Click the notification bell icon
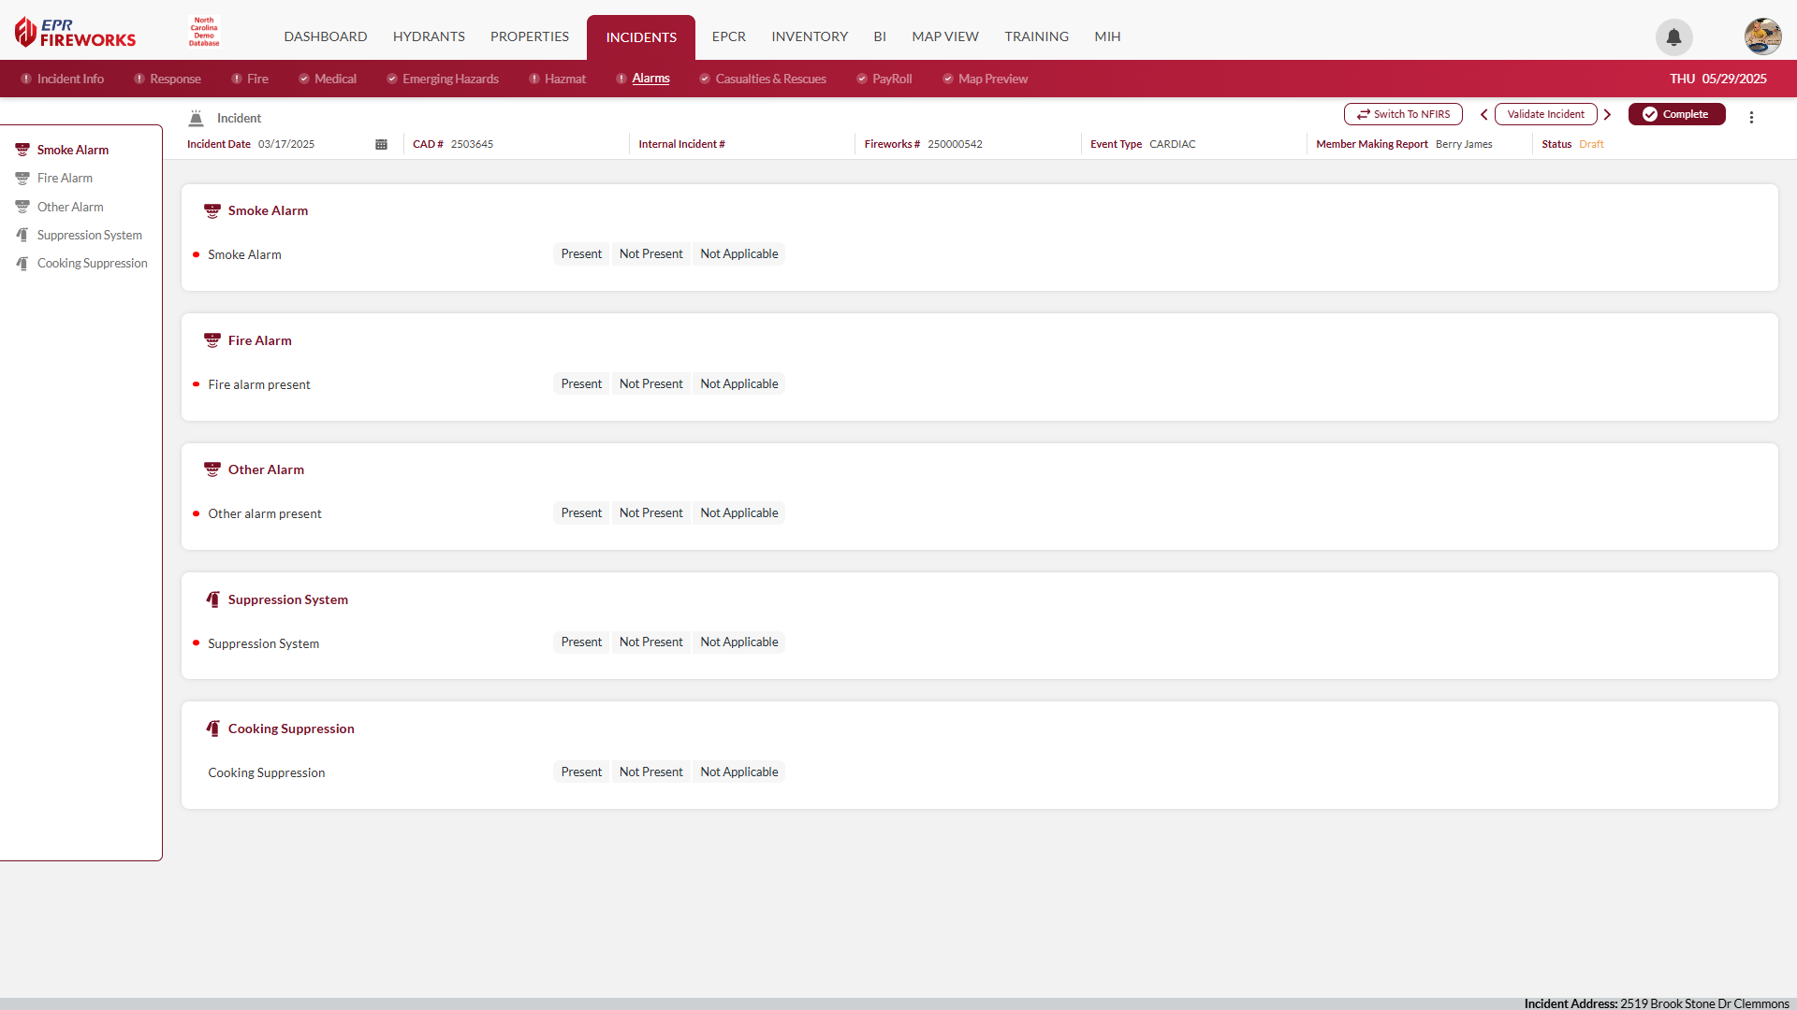Screen dimensions: 1797x1010 click(1673, 37)
